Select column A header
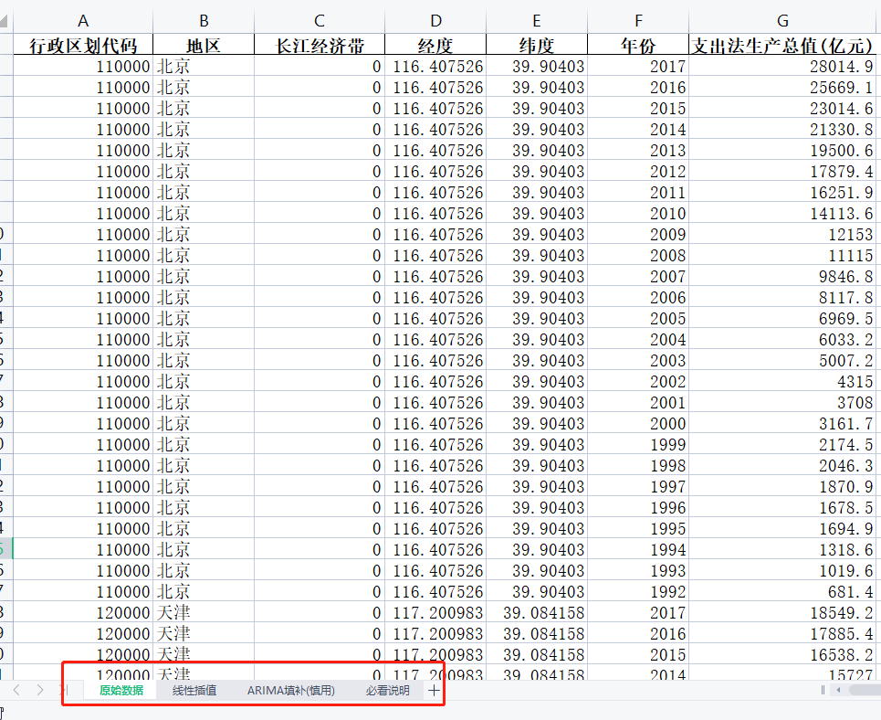 coord(83,21)
